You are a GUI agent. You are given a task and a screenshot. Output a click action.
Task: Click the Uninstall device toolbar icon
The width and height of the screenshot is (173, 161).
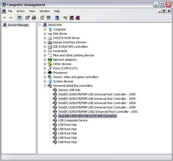pos(72,18)
